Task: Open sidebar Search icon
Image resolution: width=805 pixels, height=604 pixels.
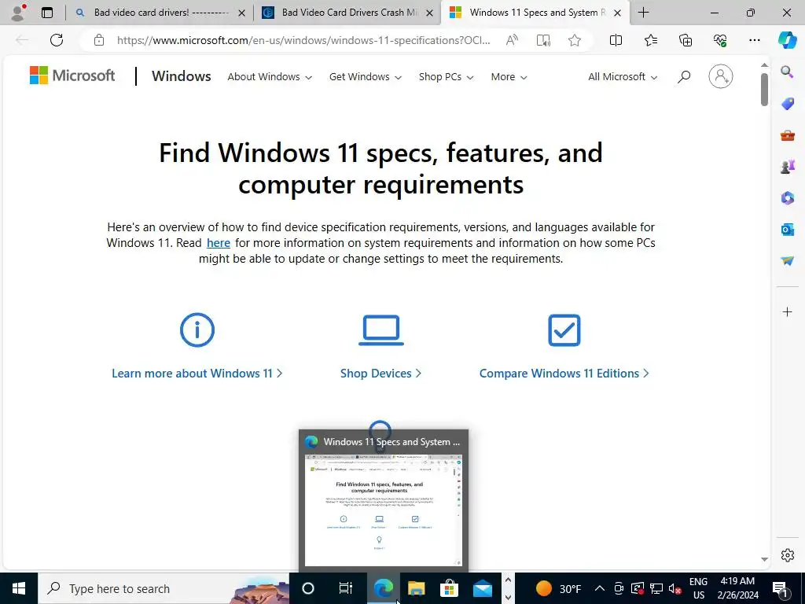Action: tap(787, 72)
